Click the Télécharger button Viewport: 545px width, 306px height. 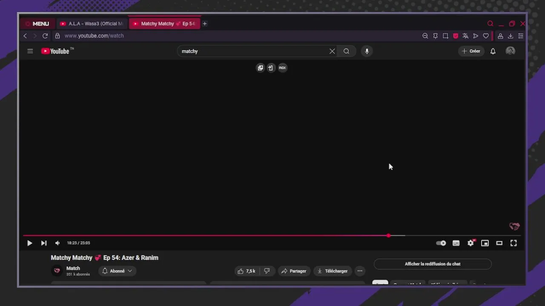(333, 271)
